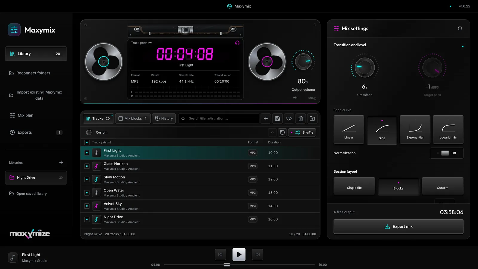Select Single file session layout

point(354,186)
